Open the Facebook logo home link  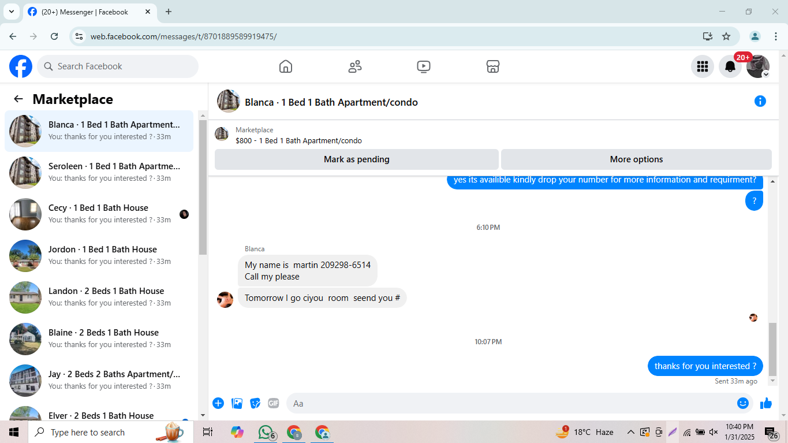tap(21, 66)
